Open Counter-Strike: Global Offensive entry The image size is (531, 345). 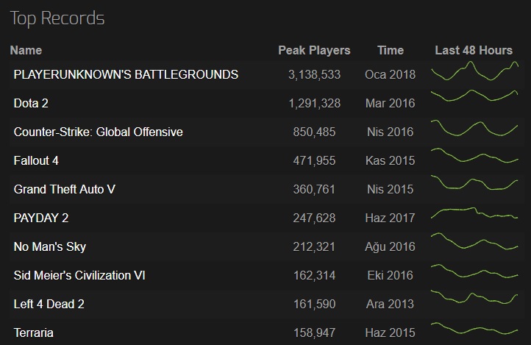98,132
